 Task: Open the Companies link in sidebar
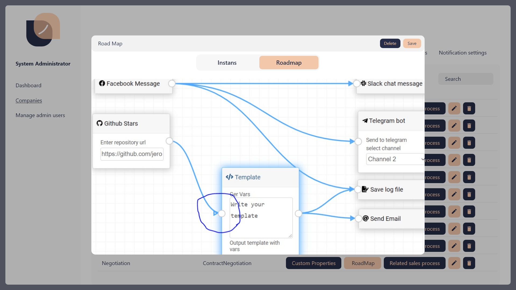point(29,100)
